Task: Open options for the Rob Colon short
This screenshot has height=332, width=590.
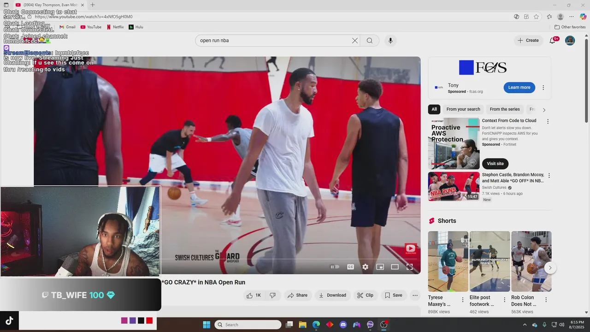Action: coord(546,300)
